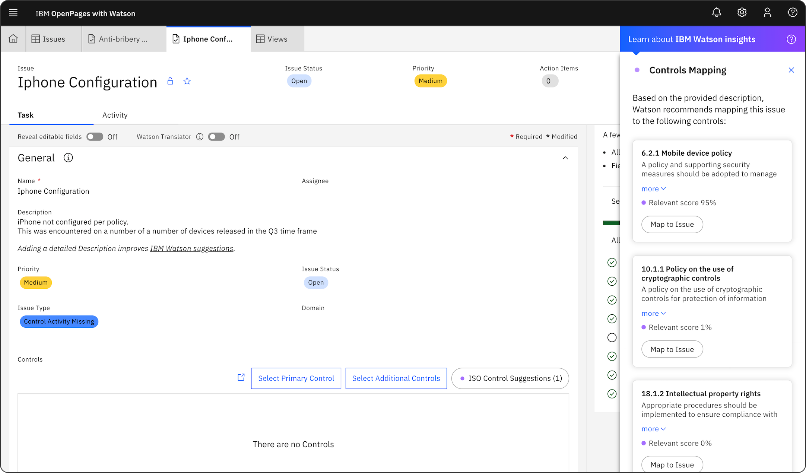Open the hamburger navigation menu
This screenshot has height=473, width=806.
[13, 13]
